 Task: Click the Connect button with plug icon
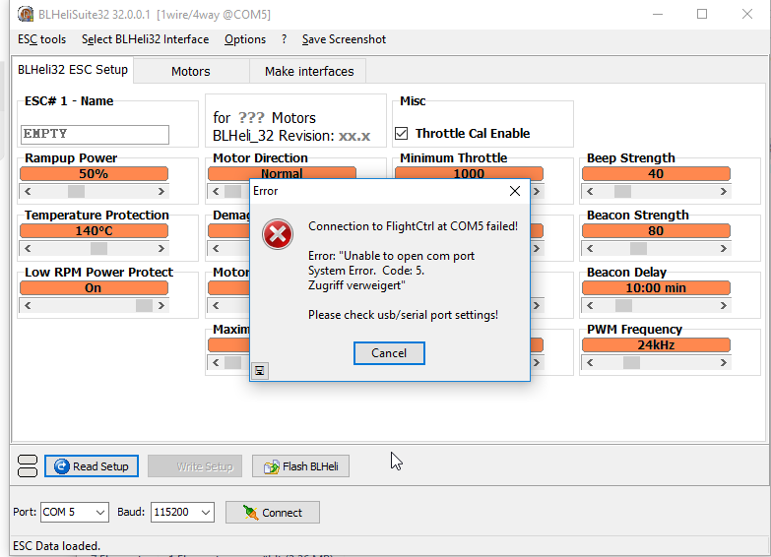coord(272,513)
